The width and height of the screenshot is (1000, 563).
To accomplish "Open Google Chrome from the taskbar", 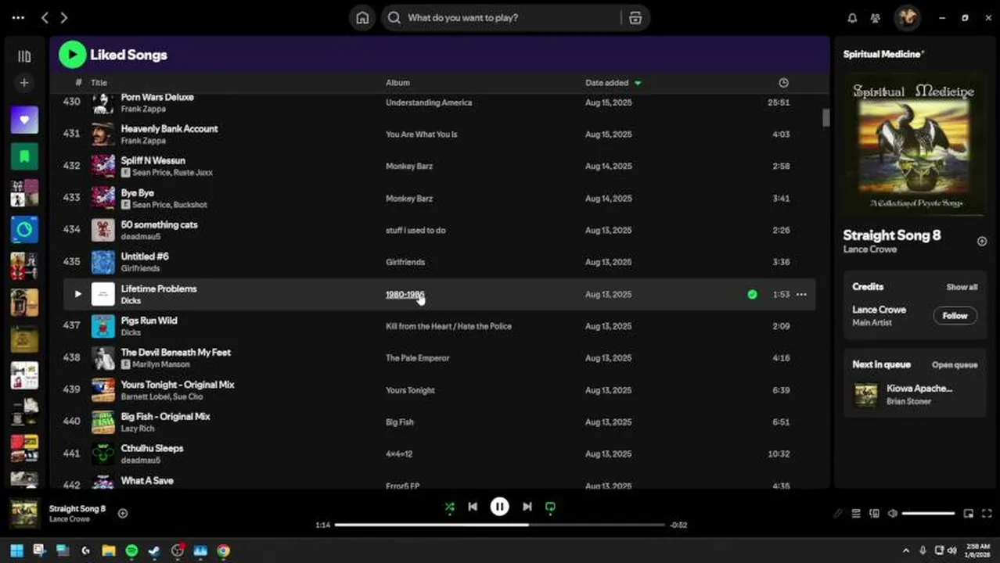I will click(223, 550).
